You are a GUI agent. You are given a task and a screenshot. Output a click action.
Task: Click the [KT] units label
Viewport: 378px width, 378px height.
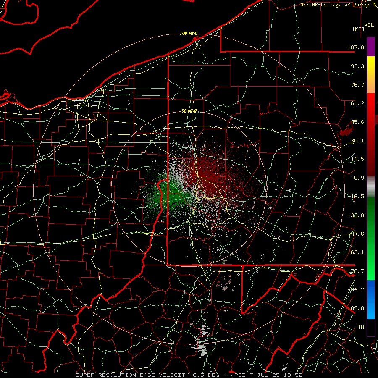(x=359, y=29)
